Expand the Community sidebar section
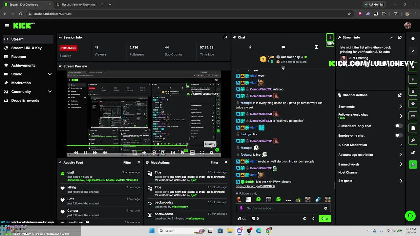Viewport: 420px width, 236px height. 50,92
